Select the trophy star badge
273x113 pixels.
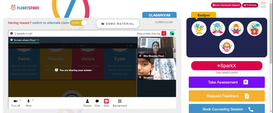[x=199, y=28]
